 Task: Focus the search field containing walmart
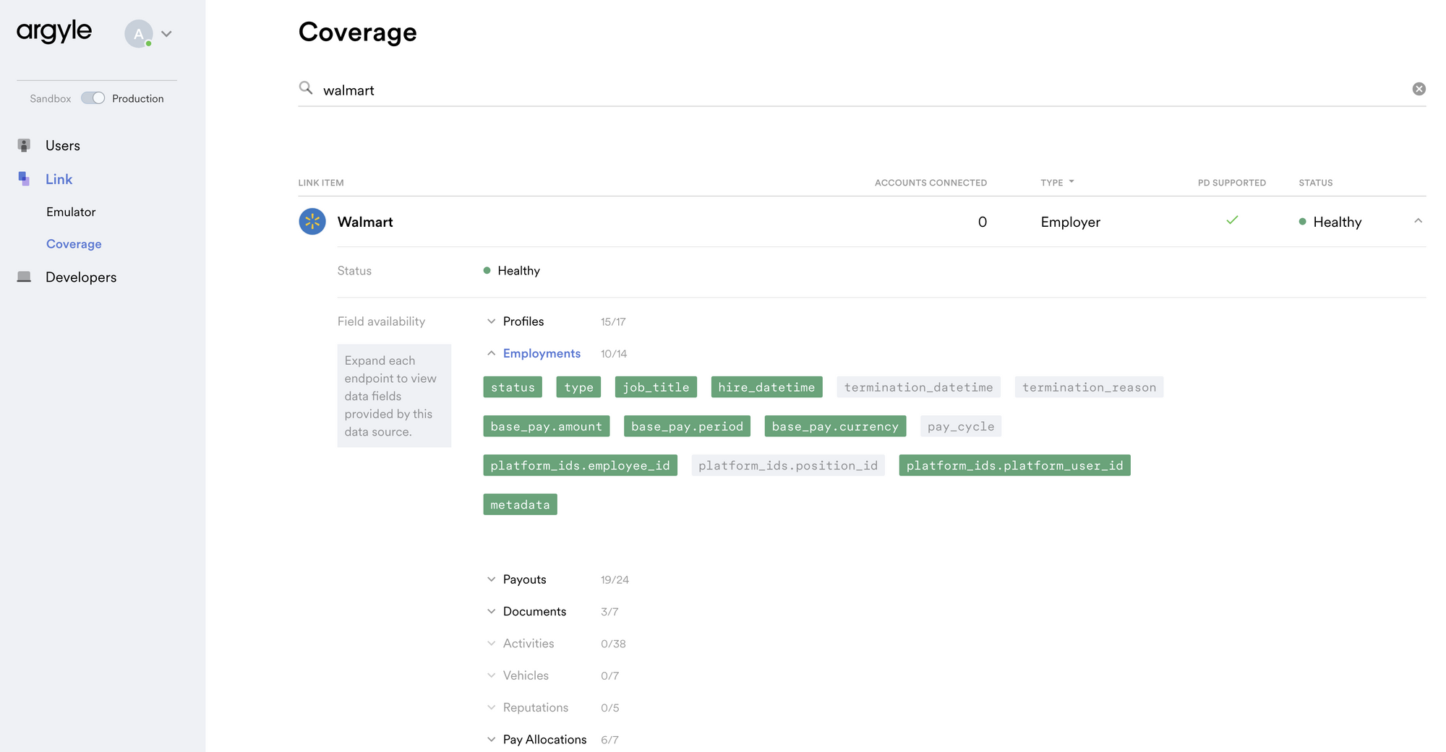click(x=862, y=90)
